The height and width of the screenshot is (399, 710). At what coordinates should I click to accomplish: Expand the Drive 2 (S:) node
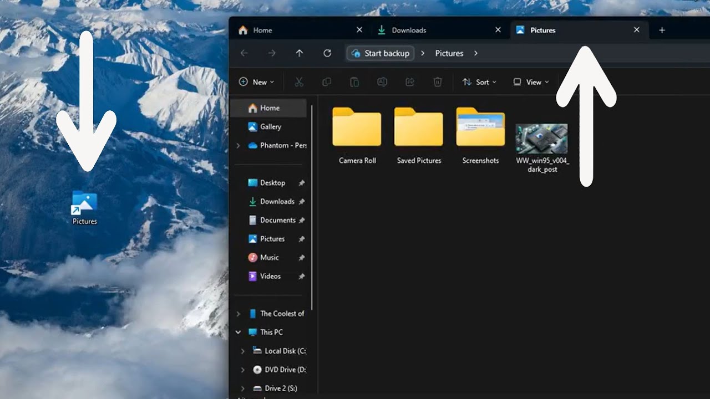[x=242, y=388]
